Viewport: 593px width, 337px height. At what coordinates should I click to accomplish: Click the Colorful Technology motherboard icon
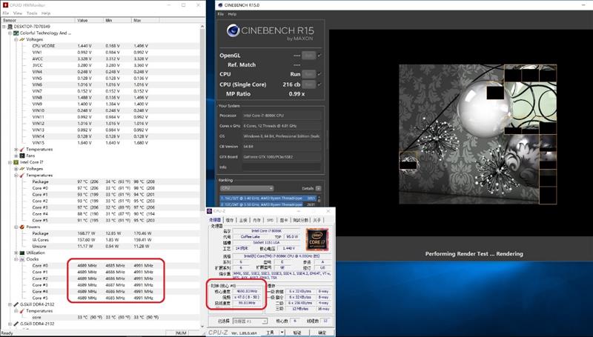(x=16, y=33)
